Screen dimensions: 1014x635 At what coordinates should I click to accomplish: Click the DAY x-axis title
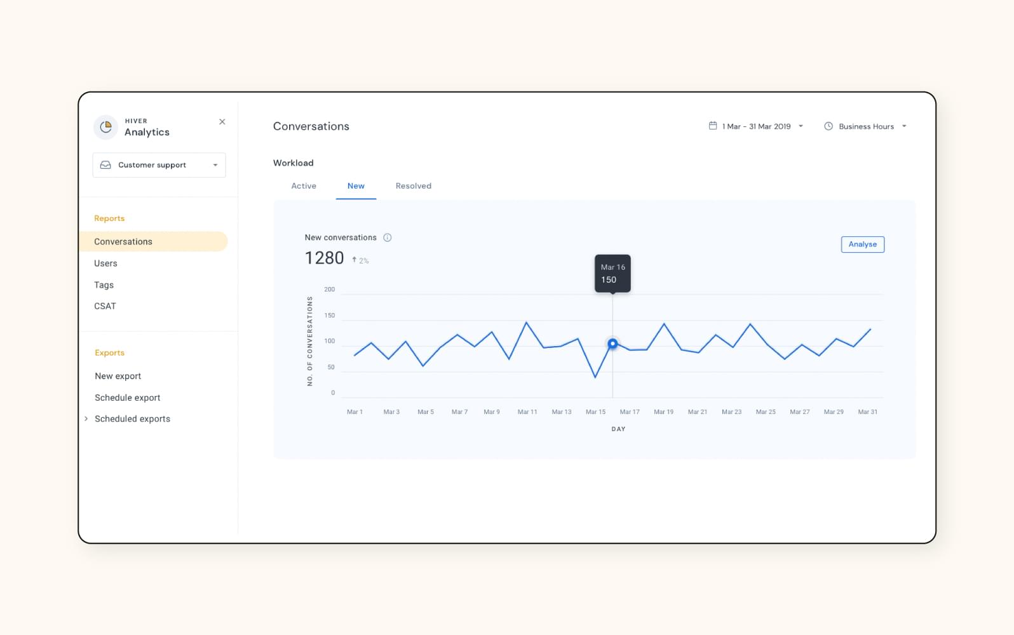coord(618,429)
